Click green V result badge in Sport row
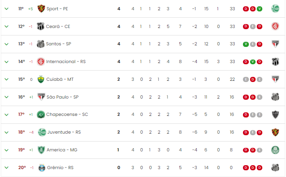Screen dimensions: 286x177 point(260,9)
